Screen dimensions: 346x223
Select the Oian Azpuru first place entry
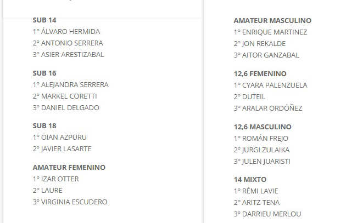pyautogui.click(x=59, y=138)
